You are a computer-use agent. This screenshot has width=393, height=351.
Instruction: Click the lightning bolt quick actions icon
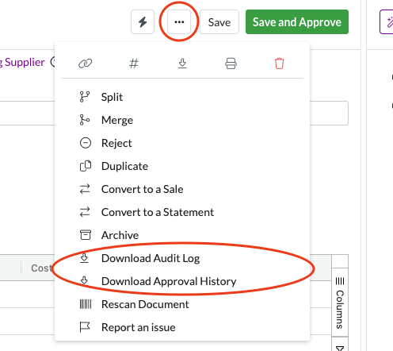click(143, 22)
